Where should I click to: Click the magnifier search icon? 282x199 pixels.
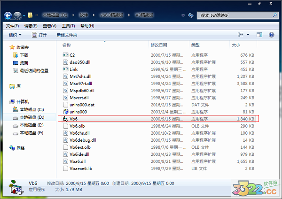tap(274, 15)
